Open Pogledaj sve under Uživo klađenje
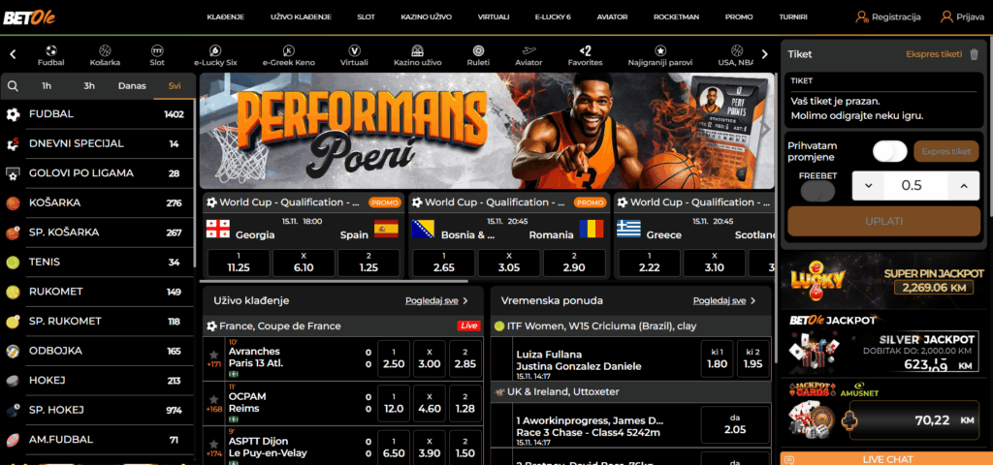 pyautogui.click(x=437, y=300)
